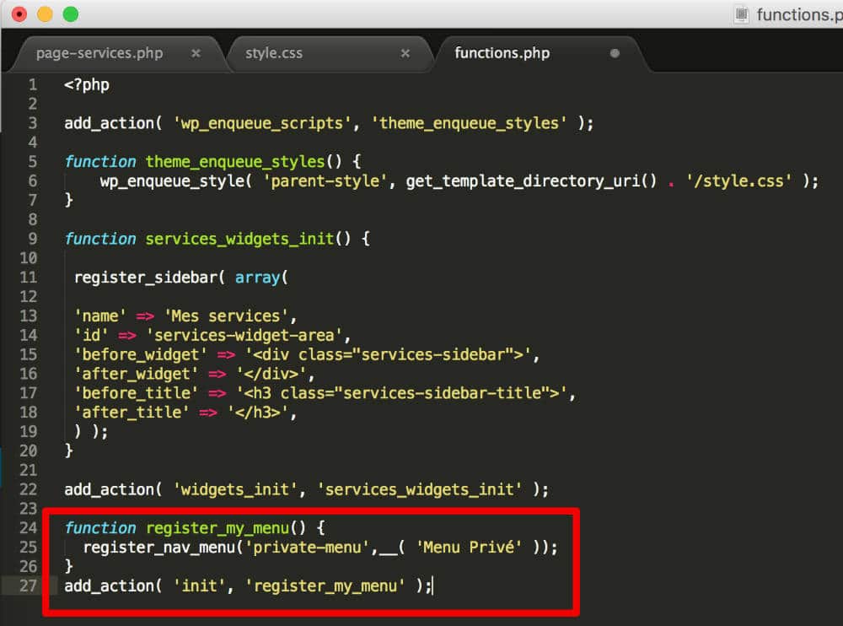Click the array keyword on line 11
843x626 pixels.
click(257, 278)
